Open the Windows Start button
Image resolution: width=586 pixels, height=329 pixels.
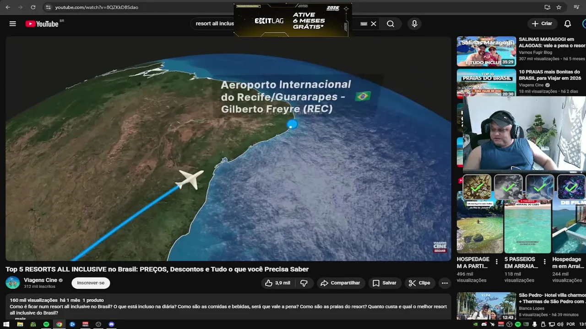[x=6, y=324]
